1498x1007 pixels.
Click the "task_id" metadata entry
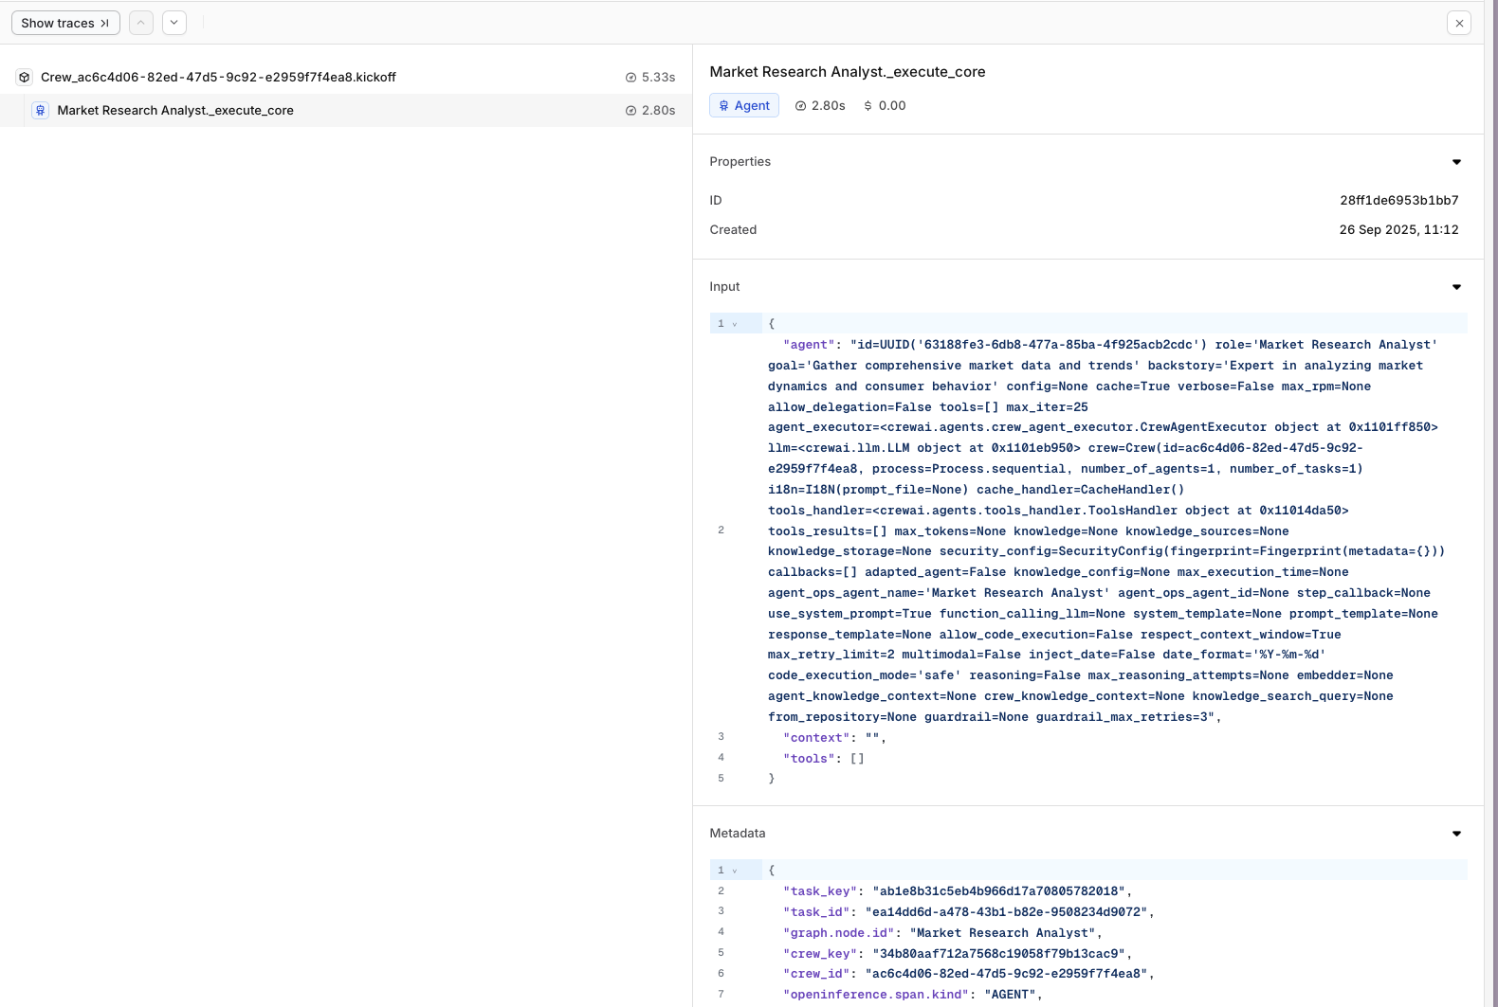969,912
